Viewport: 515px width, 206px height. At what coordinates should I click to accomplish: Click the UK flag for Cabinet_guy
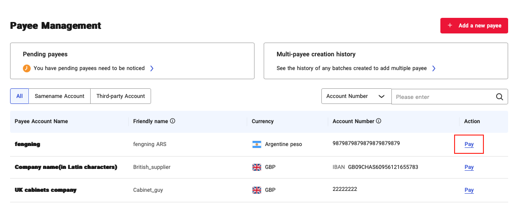pyautogui.click(x=257, y=190)
